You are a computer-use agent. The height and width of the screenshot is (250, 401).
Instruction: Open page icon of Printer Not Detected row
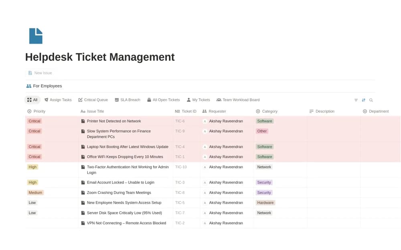tap(83, 121)
